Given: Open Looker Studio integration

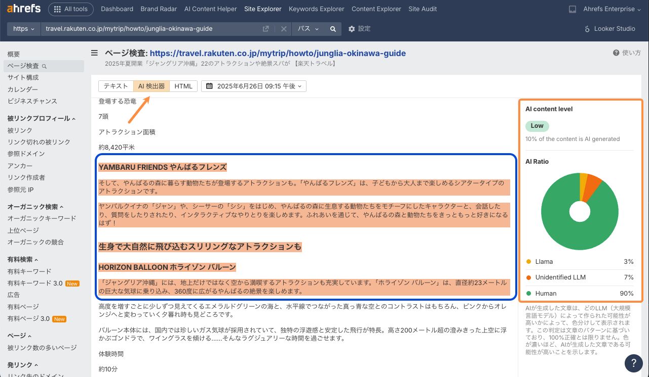Looking at the screenshot, I should (609, 29).
